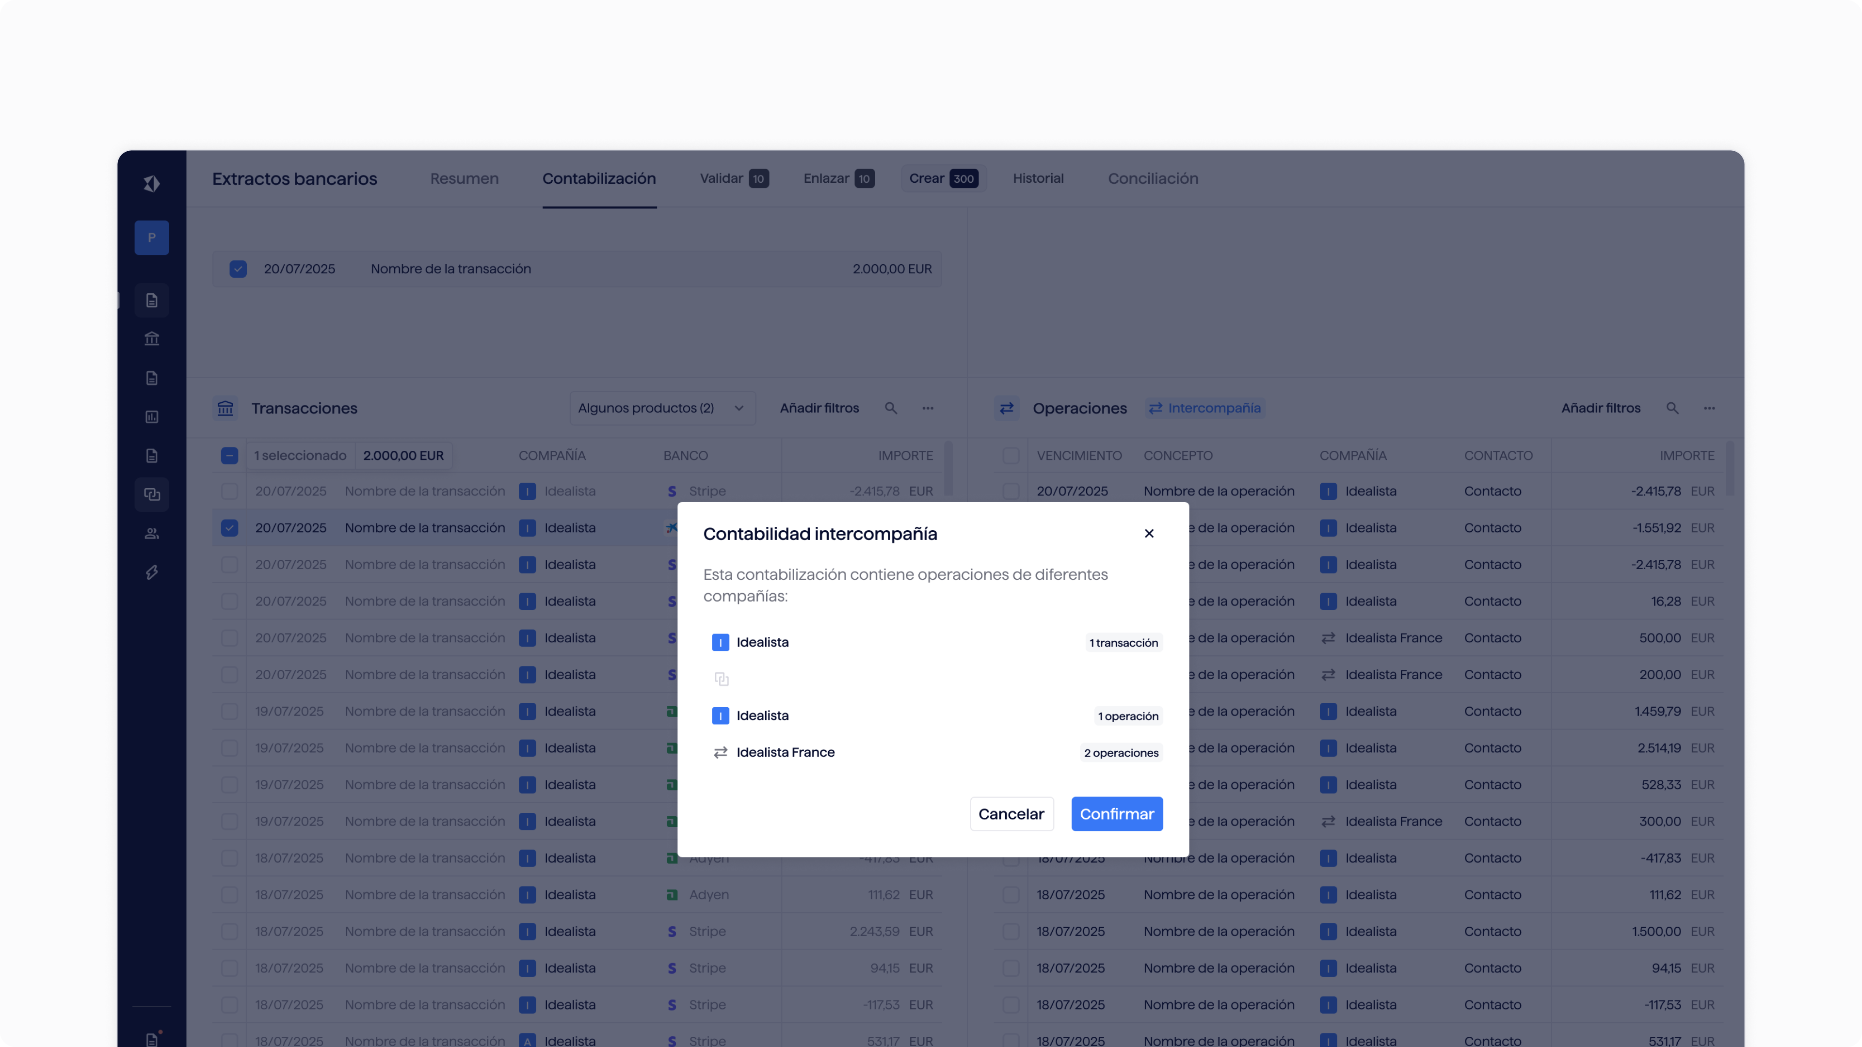Viewport: 1862px width, 1047px height.
Task: Open the three-dots menu in Transacciones panel
Action: (x=928, y=408)
